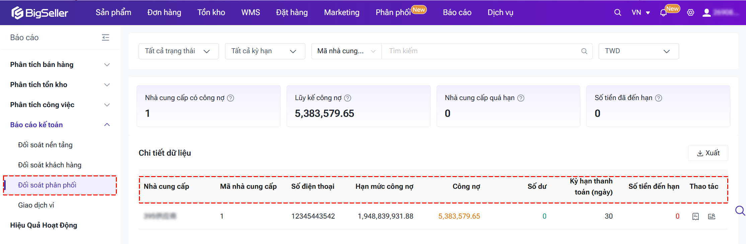Click the supplier settings icon in Thao tác column
Screen dimensions: 746x244
(712, 217)
